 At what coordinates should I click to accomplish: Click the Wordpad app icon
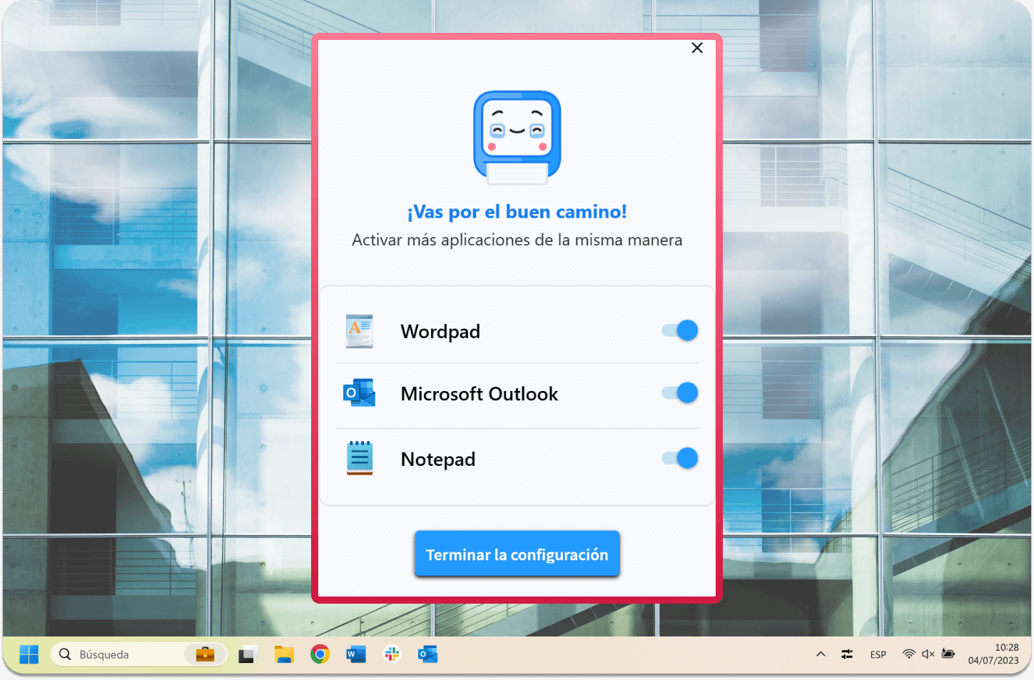(x=360, y=331)
